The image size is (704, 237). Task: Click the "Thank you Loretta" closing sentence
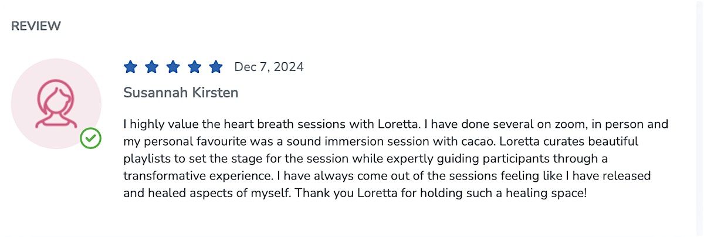[440, 193]
